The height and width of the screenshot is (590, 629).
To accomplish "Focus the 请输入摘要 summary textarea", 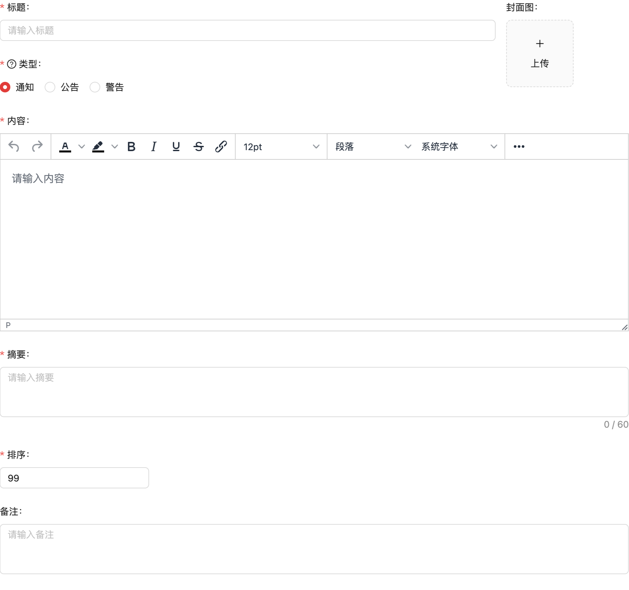I will pos(314,392).
